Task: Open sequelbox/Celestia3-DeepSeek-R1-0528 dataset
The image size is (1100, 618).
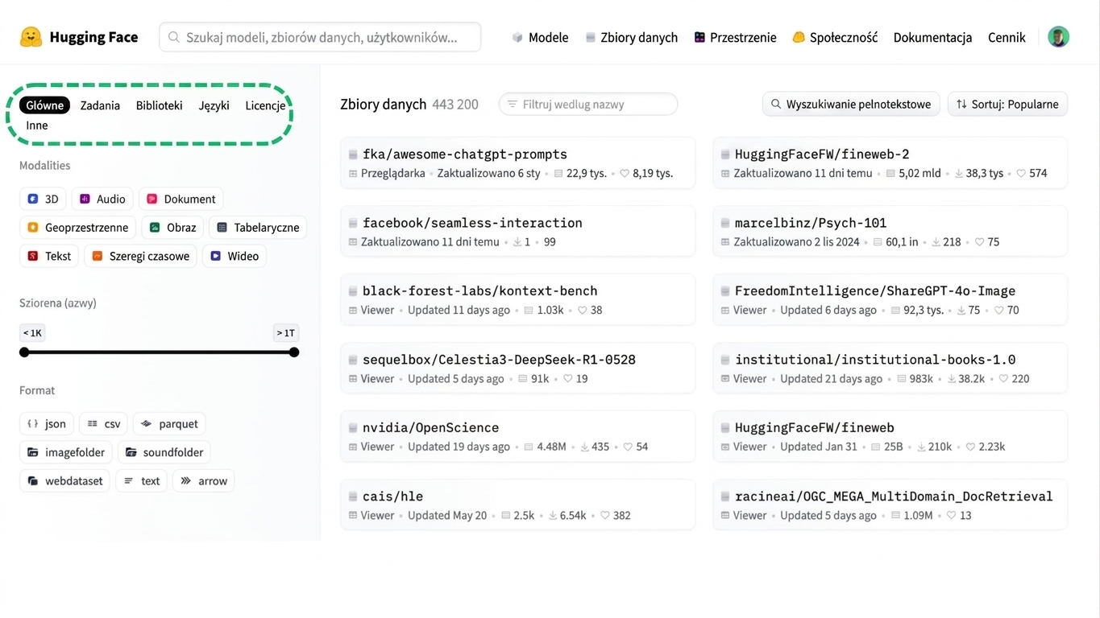Action: (x=518, y=368)
